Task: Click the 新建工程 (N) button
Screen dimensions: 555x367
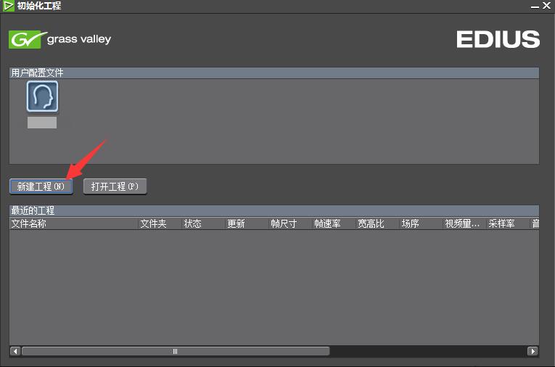Action: point(41,186)
